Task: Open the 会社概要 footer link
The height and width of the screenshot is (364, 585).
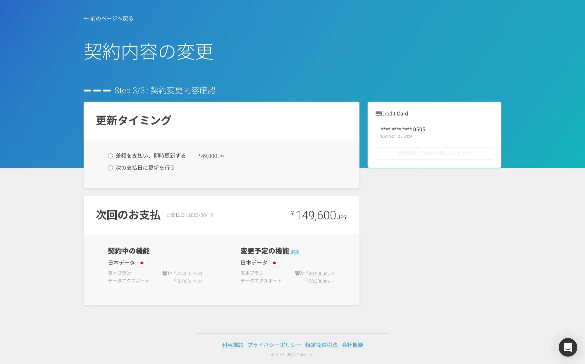Action: tap(352, 345)
